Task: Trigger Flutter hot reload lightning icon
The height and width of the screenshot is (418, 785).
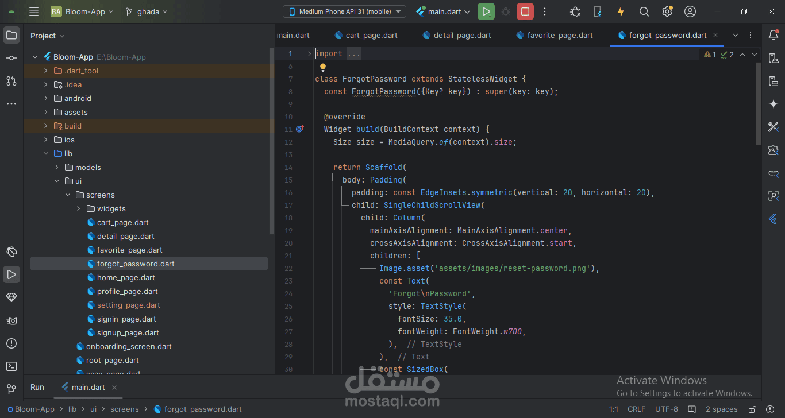Action: point(621,11)
